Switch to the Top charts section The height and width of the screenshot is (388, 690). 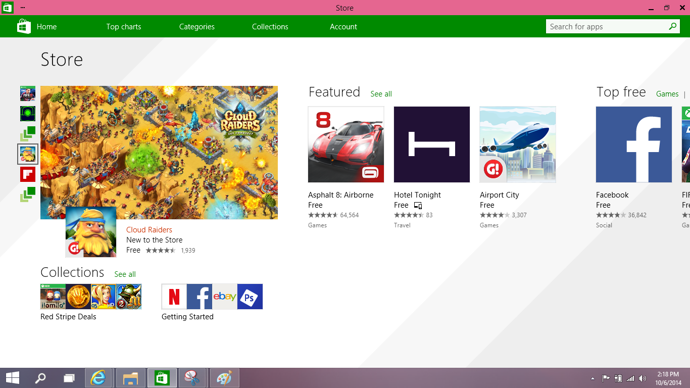tap(124, 26)
